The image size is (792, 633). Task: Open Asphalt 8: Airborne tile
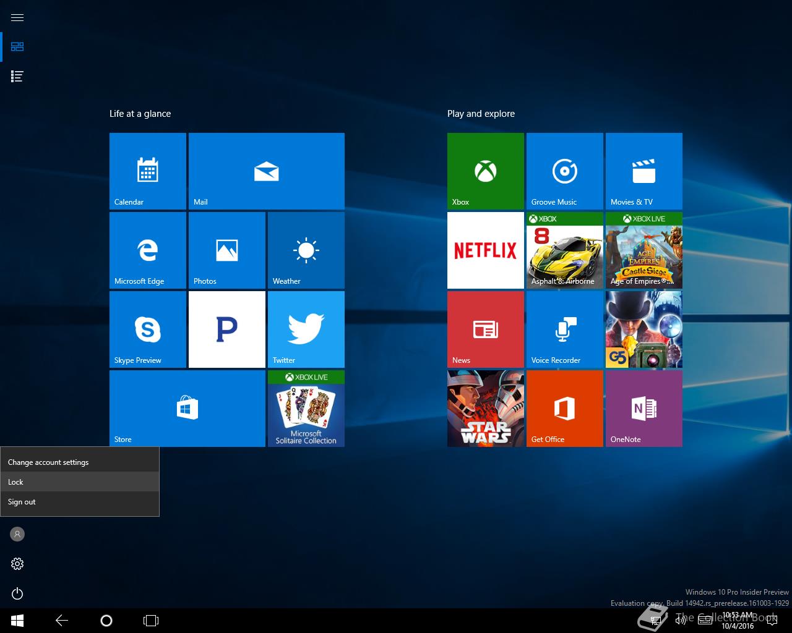coord(565,250)
